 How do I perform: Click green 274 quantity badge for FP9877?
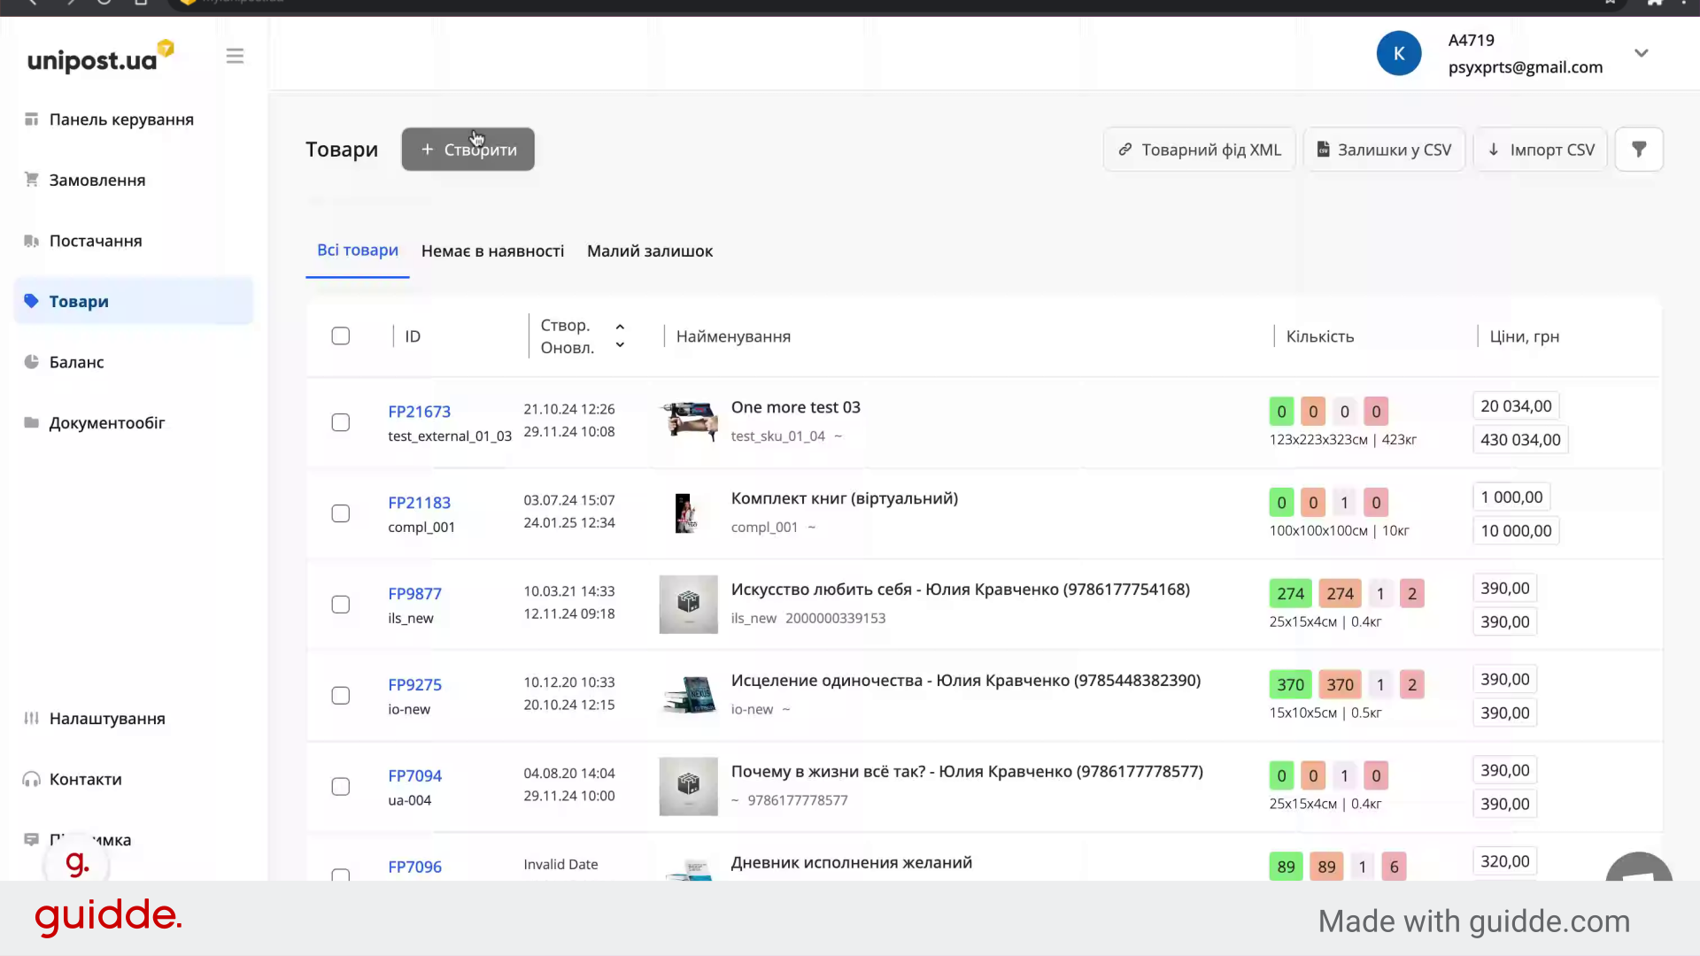pos(1290,594)
